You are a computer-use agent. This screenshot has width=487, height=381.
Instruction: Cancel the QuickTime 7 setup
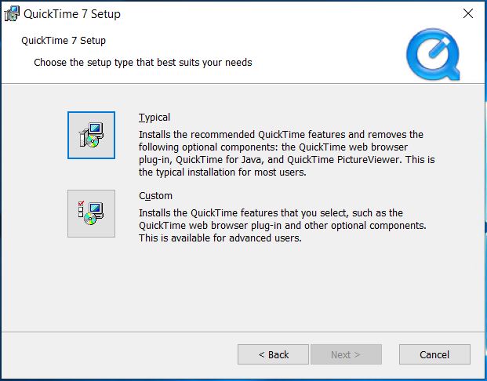click(434, 354)
